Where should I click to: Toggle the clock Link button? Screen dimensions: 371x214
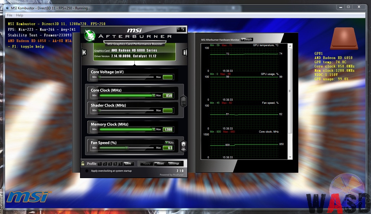pos(184,101)
